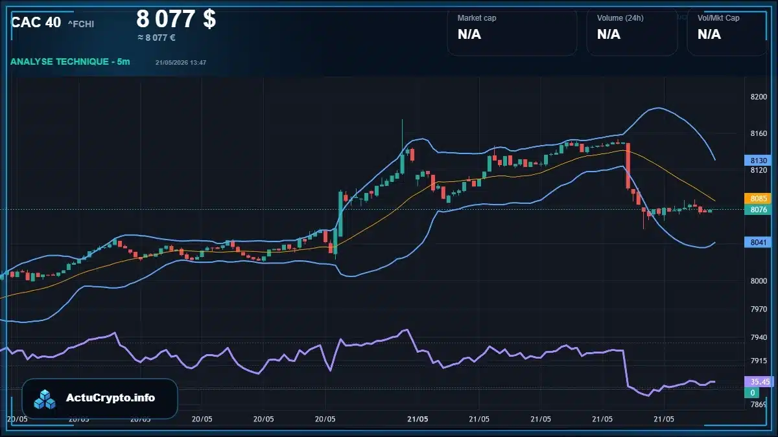778x437 pixels.
Task: Select the 7915 price axis label
Action: (x=759, y=361)
